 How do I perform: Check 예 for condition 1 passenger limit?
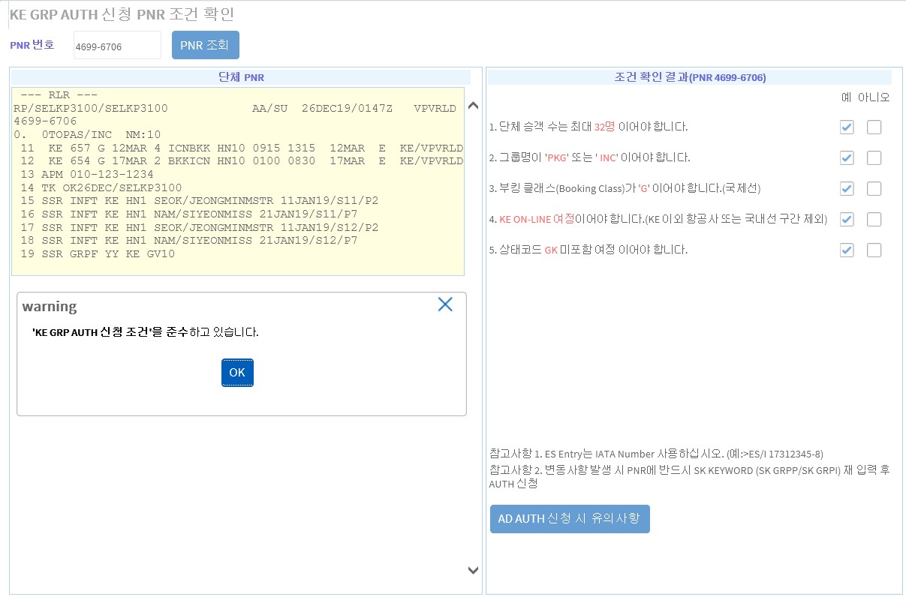click(847, 127)
